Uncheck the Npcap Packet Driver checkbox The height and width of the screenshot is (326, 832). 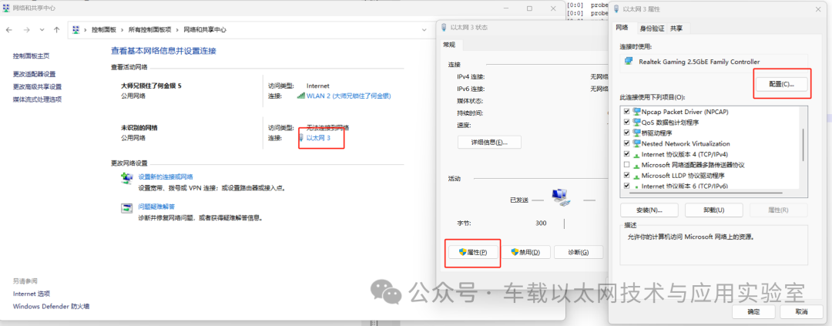pos(627,112)
